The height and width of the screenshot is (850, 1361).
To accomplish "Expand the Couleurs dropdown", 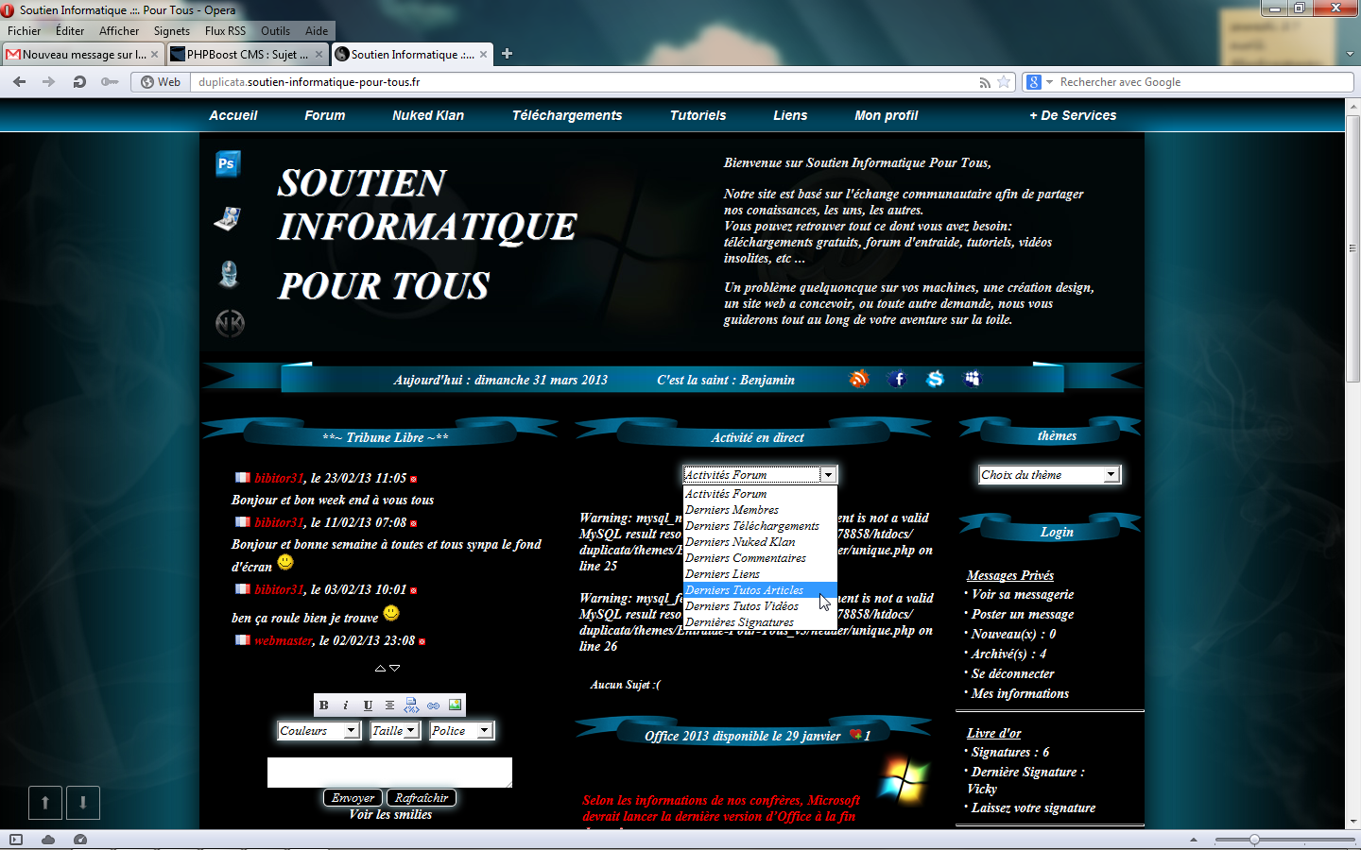I will pos(319,731).
